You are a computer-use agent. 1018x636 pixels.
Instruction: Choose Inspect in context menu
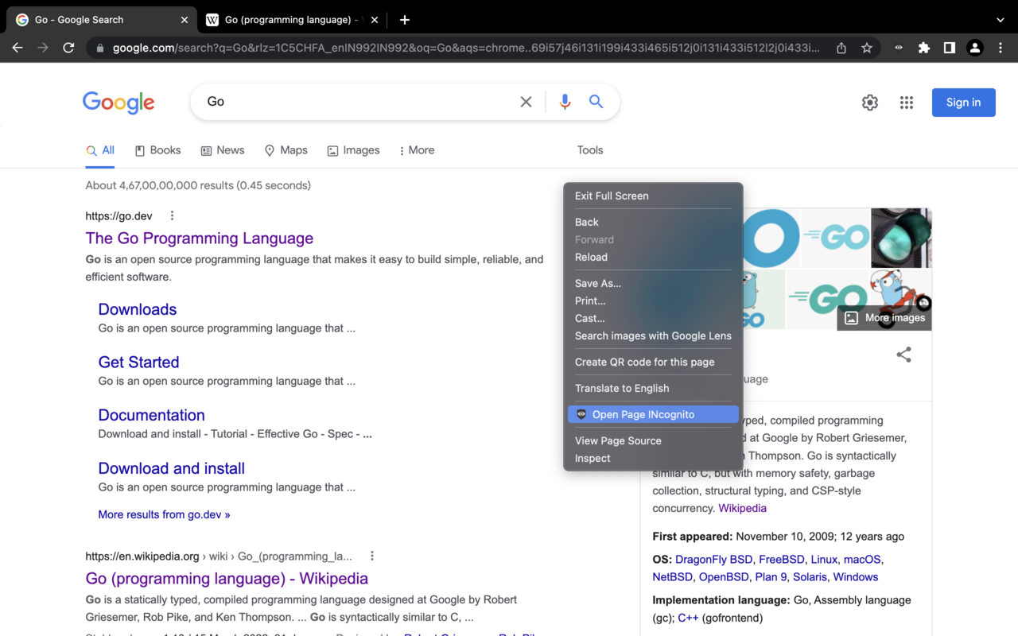(x=653, y=458)
